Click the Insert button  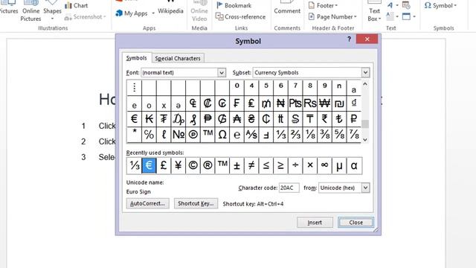pos(315,223)
